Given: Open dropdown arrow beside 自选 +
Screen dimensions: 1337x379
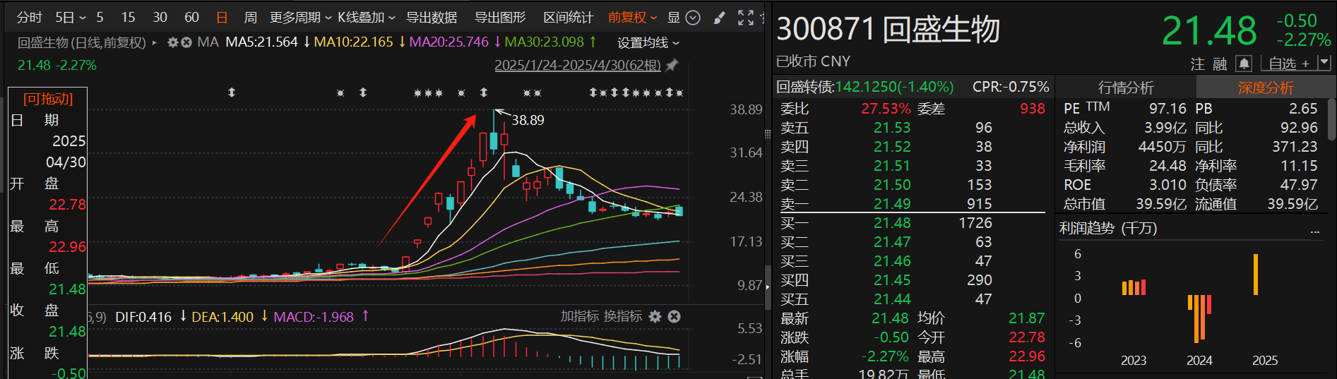Looking at the screenshot, I should (1324, 63).
